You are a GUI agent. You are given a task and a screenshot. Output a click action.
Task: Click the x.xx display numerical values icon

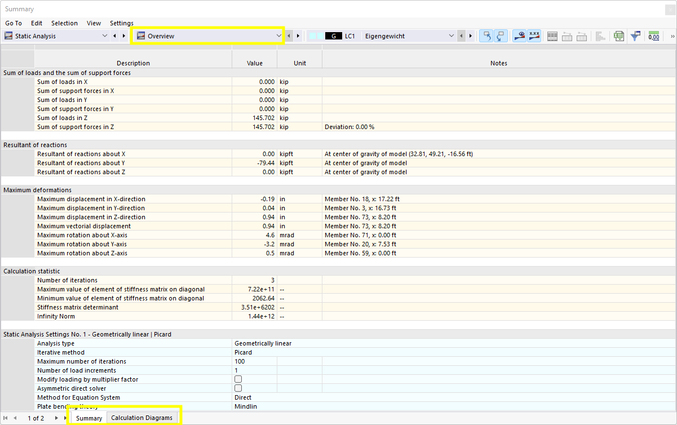tap(533, 36)
